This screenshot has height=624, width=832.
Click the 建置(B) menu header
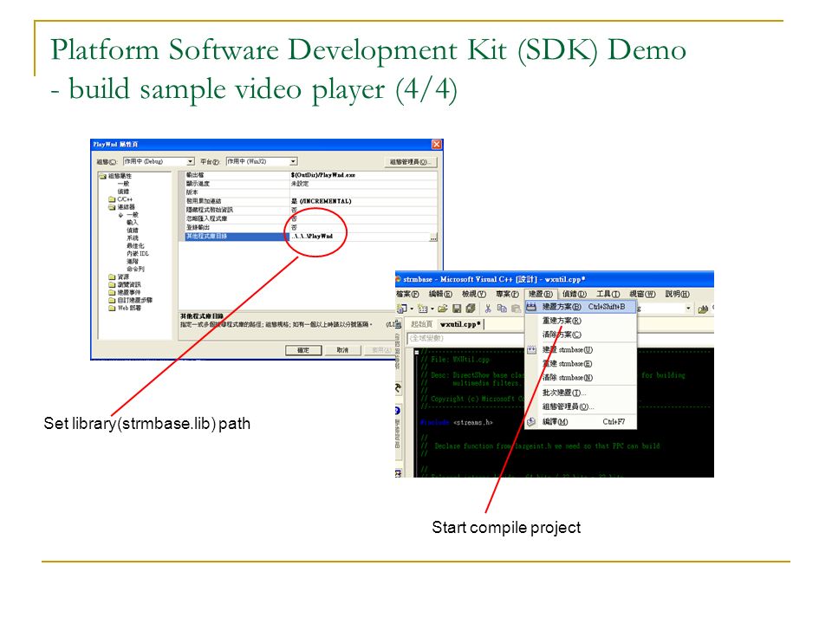(540, 294)
